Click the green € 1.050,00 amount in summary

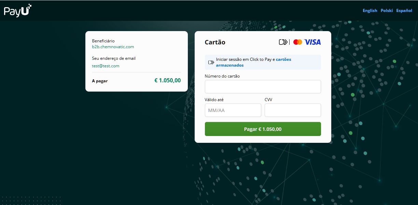coord(167,81)
